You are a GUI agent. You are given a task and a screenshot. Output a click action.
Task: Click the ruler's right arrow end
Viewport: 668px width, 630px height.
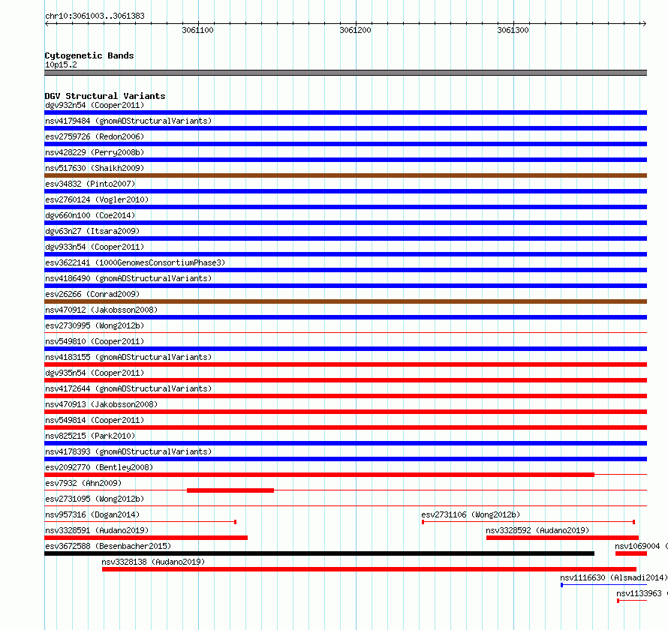point(644,23)
